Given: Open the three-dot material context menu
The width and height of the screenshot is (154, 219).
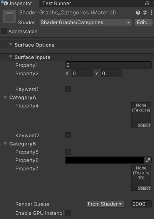Looking at the screenshot, I should pyautogui.click(x=151, y=13).
